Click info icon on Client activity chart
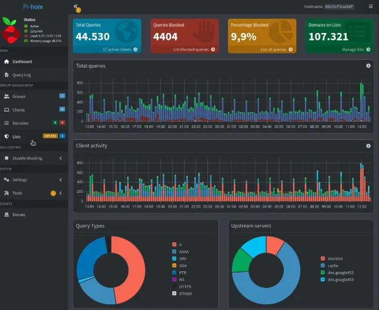This screenshot has width=379, height=310. pyautogui.click(x=368, y=146)
